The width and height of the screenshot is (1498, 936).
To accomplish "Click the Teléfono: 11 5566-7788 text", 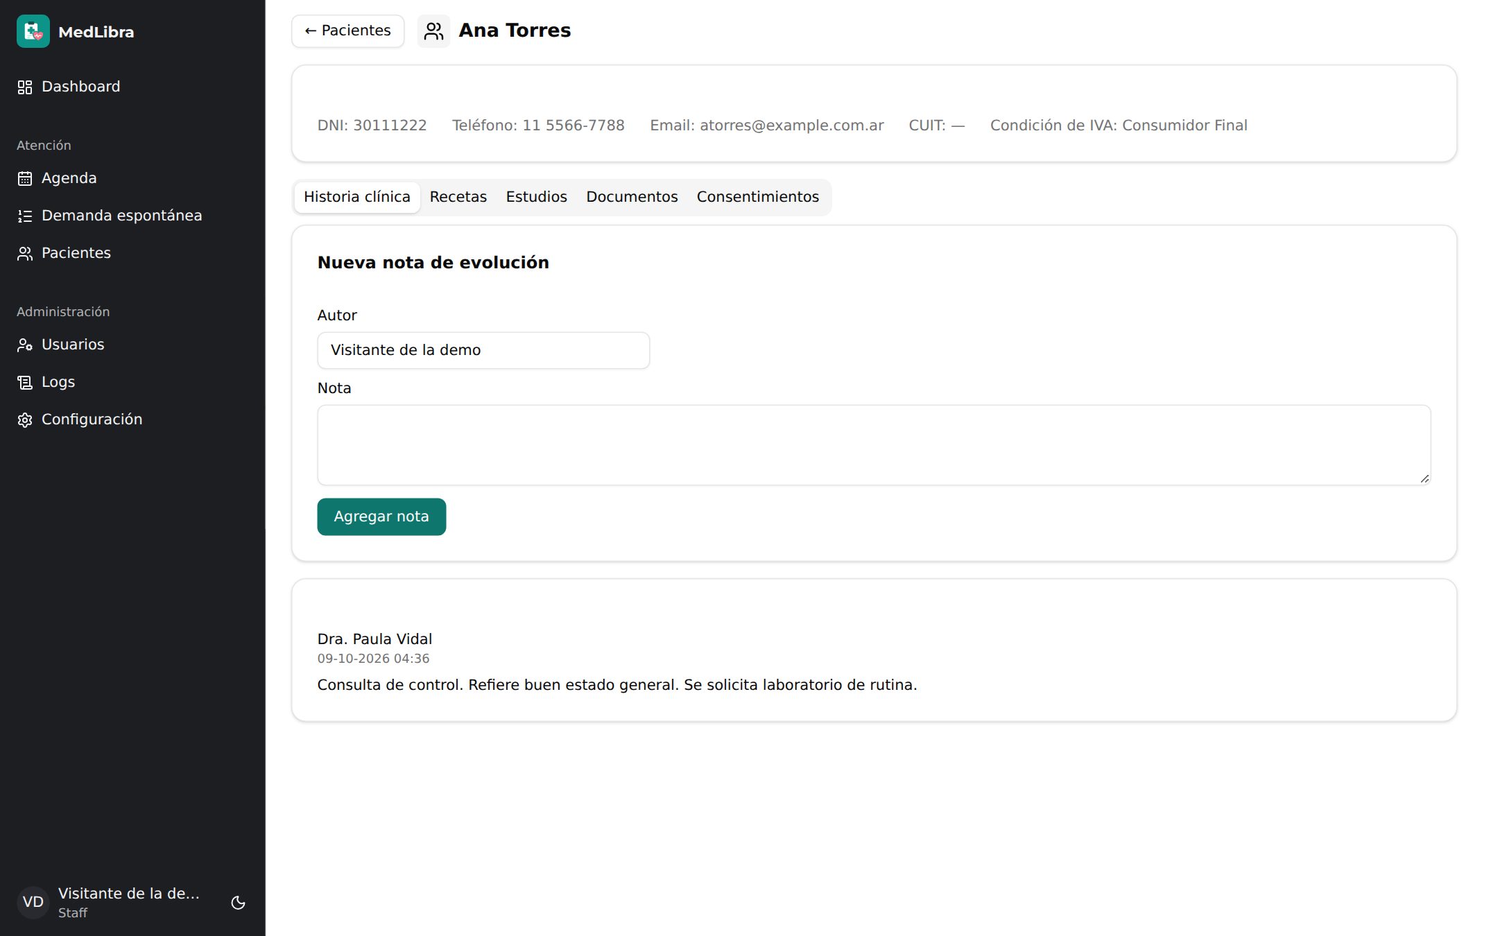I will point(538,125).
